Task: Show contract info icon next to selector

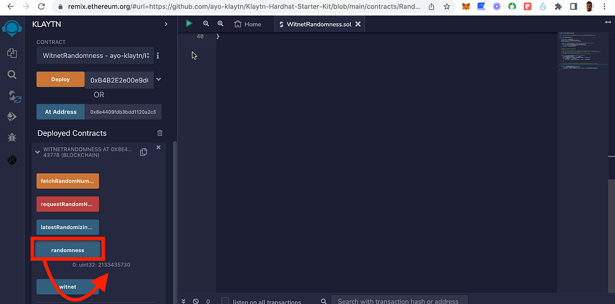Action: pos(158,56)
